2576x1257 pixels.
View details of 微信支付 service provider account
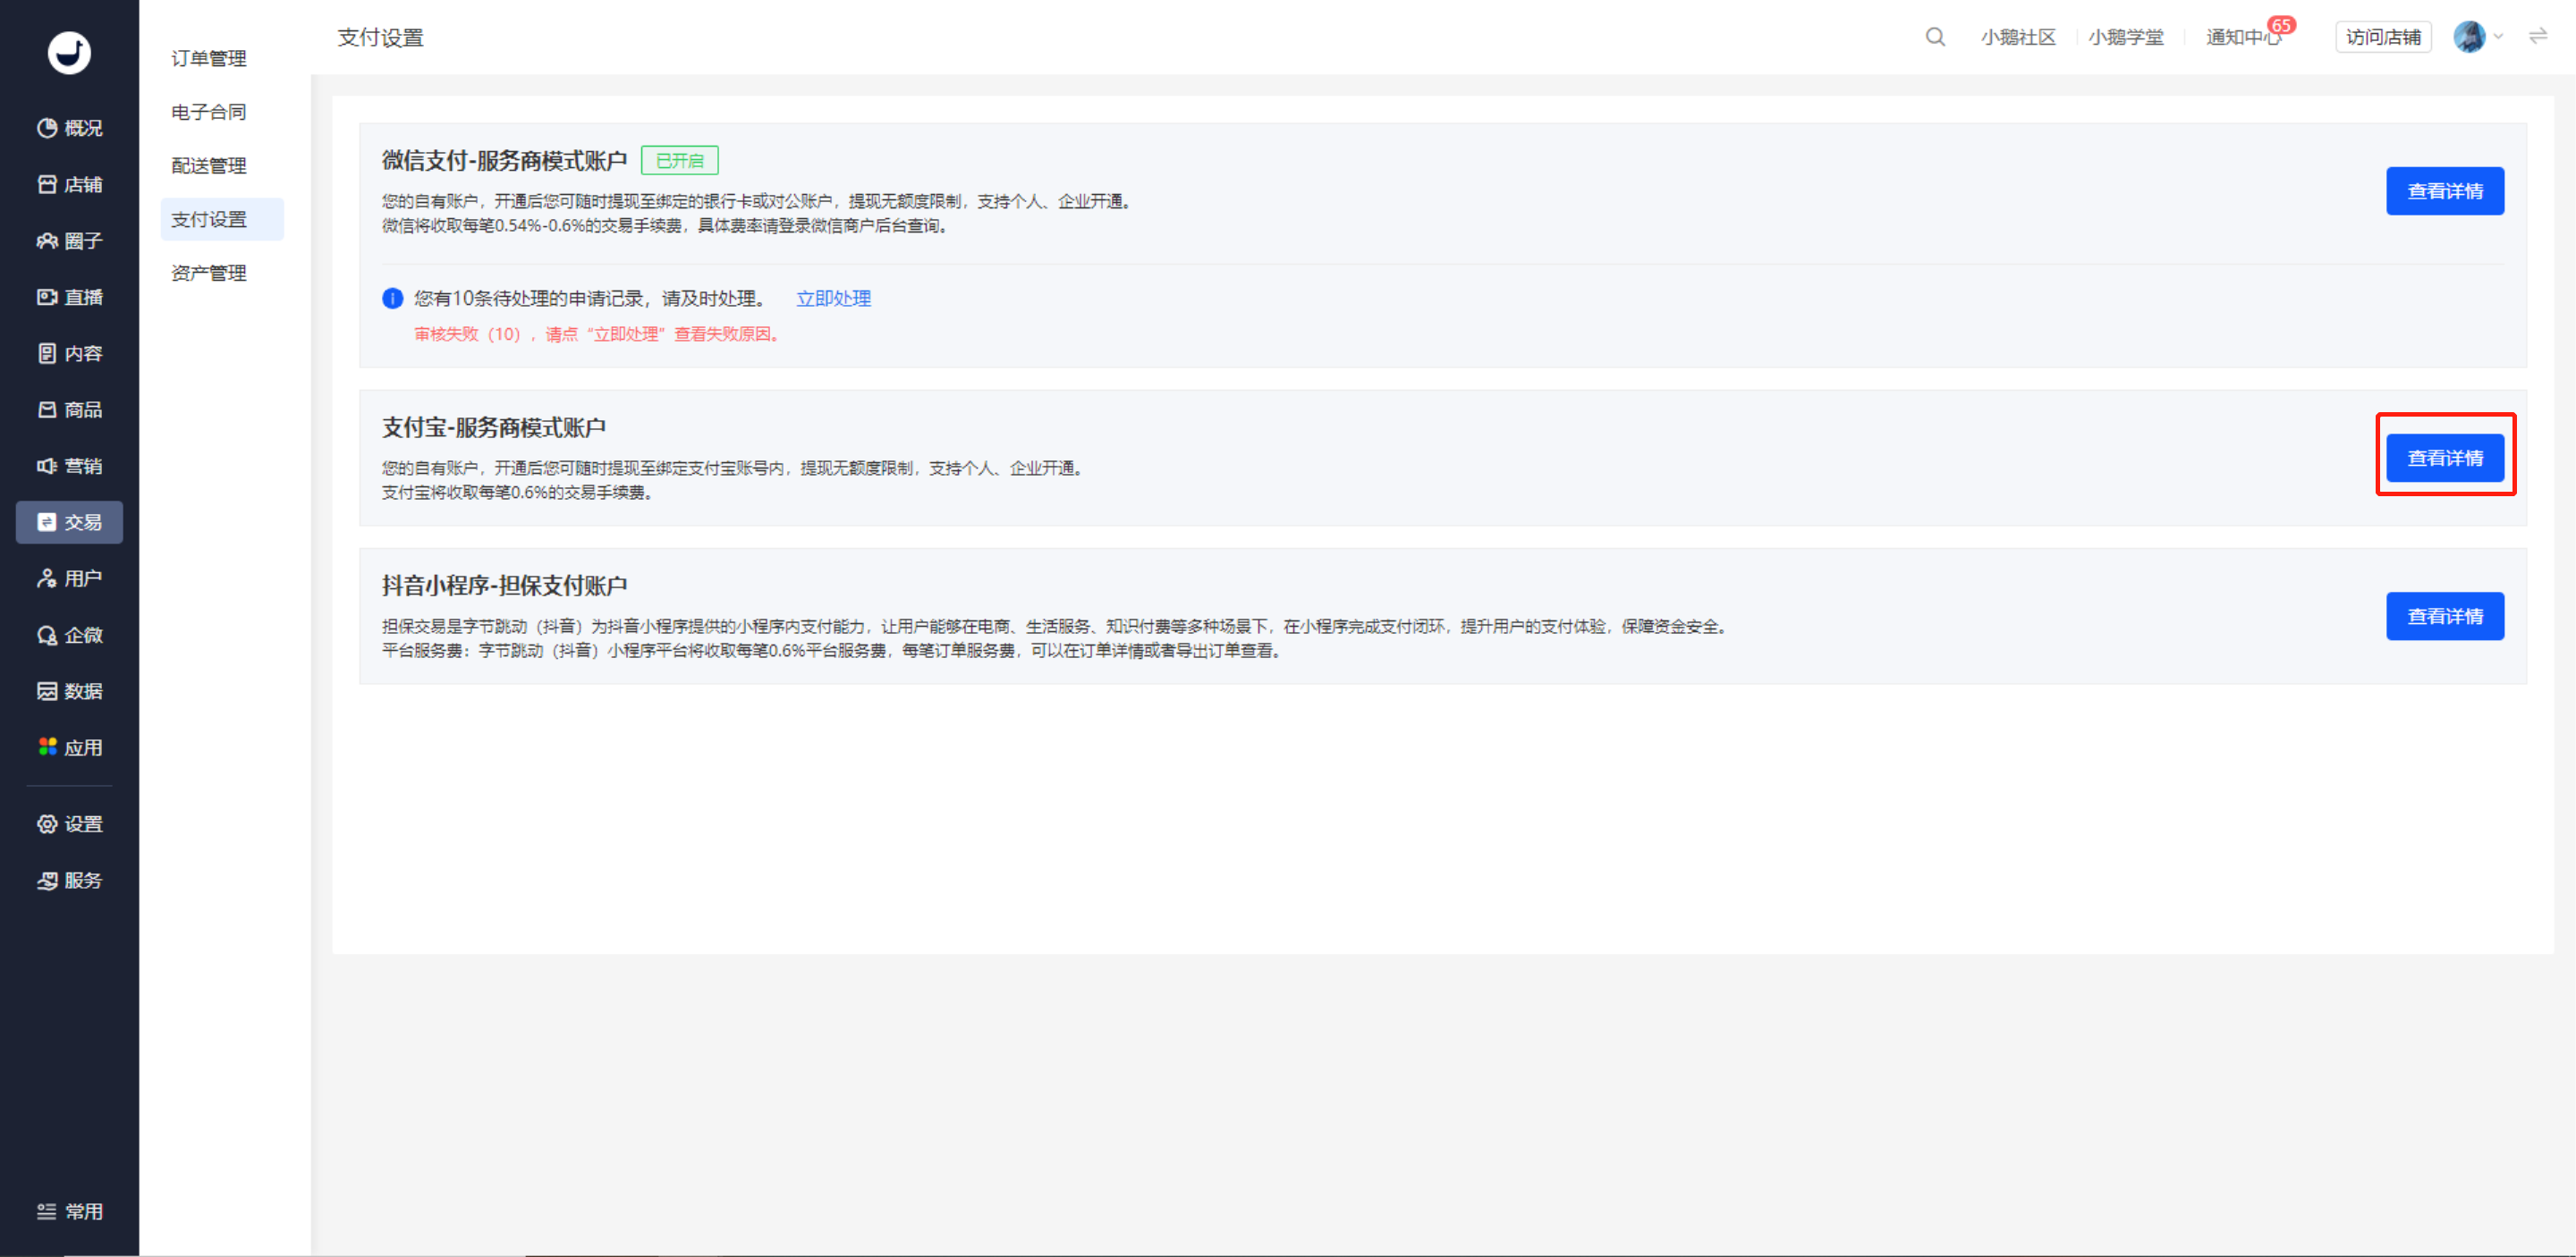(x=2445, y=190)
